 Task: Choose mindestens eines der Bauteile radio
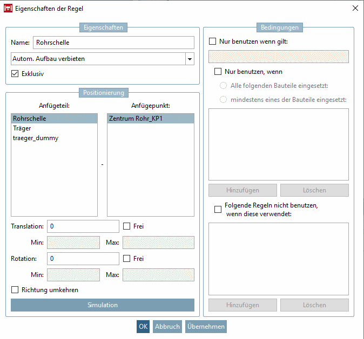pyautogui.click(x=224, y=99)
